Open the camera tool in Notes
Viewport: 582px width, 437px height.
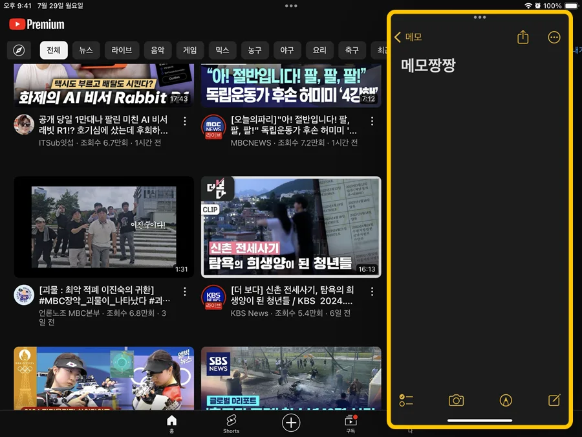(456, 400)
